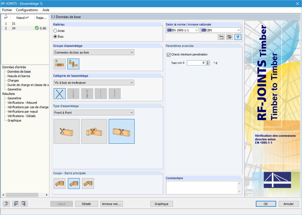302x215 pixels.
Task: Open the CEN national annex dropdown
Action: (x=220, y=30)
